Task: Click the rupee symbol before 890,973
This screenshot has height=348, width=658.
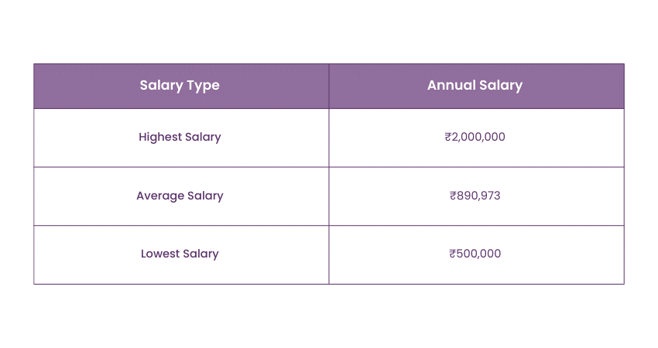Action: [x=453, y=196]
